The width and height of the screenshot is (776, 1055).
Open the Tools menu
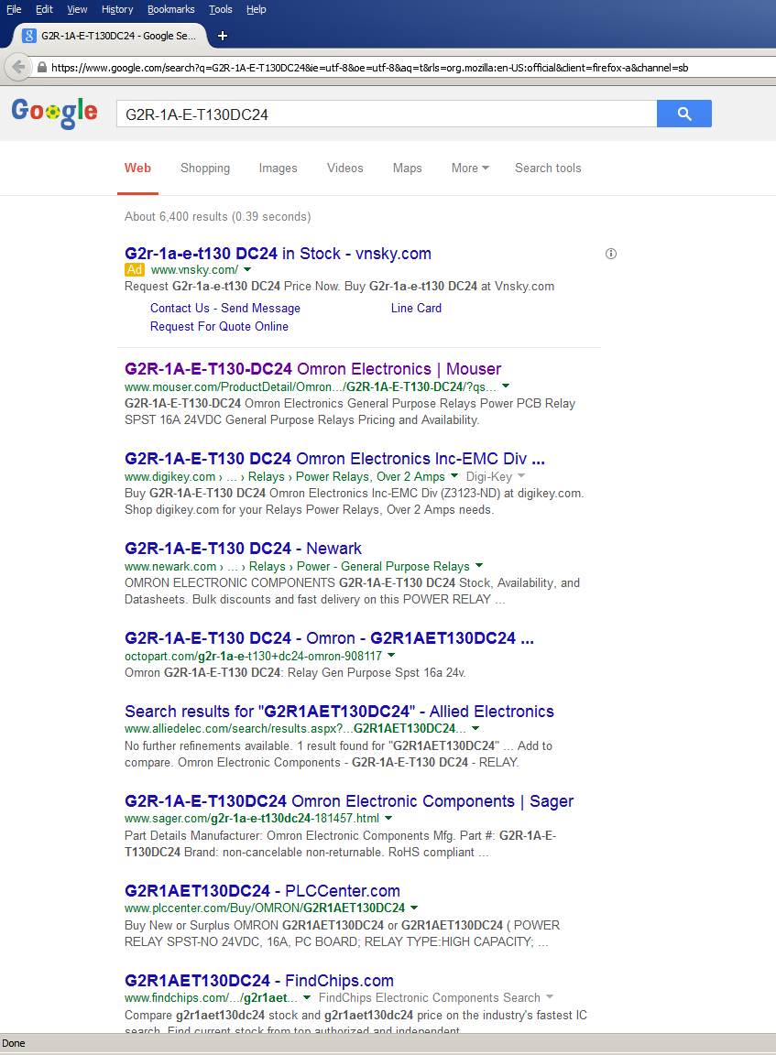point(220,9)
